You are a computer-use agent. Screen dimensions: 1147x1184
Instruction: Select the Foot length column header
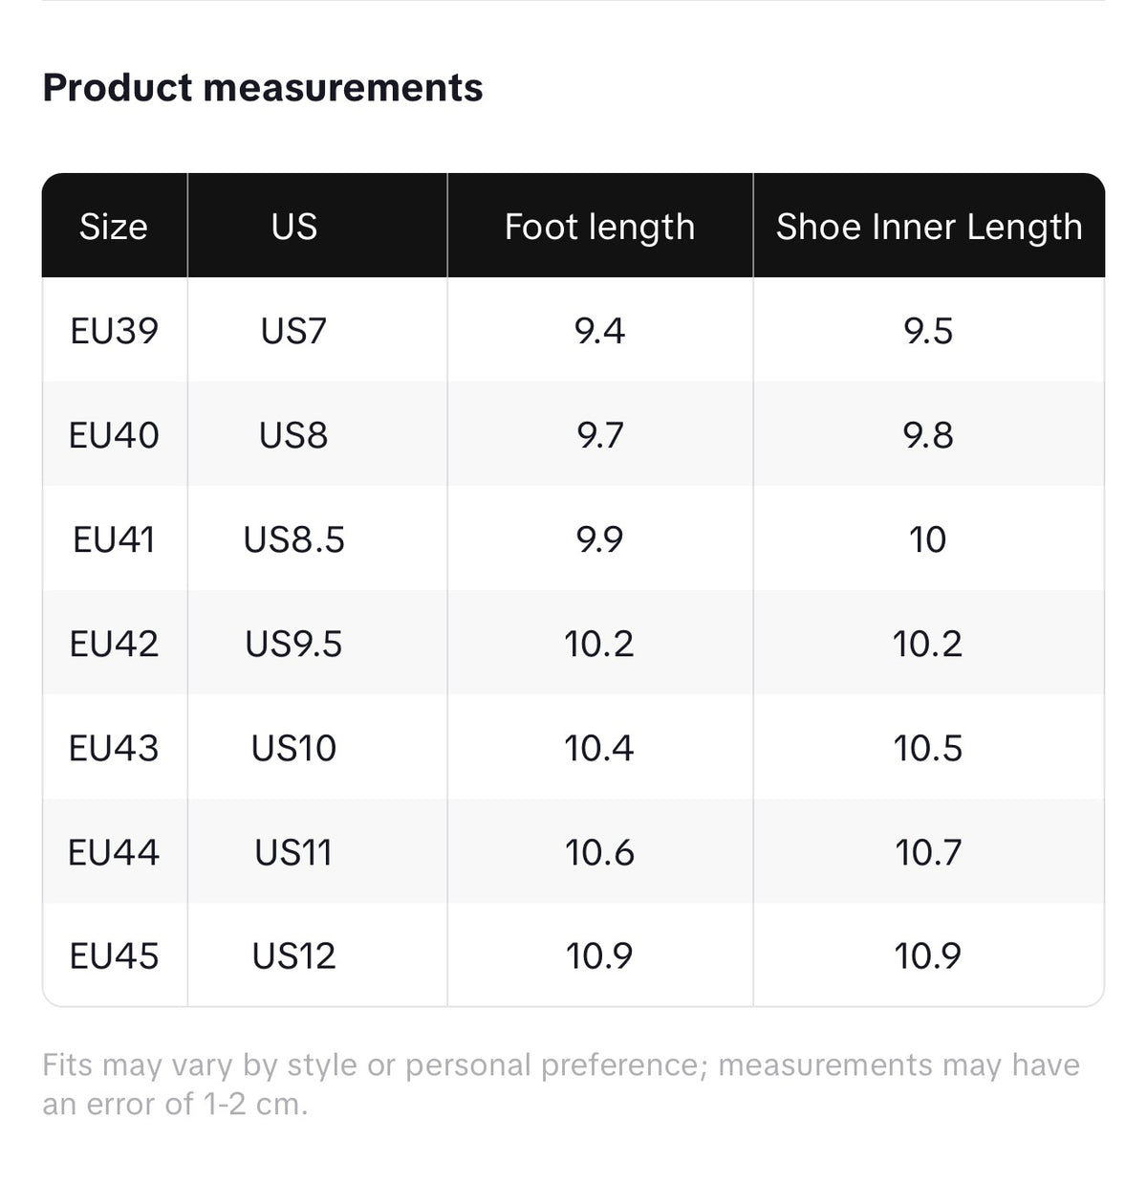[x=599, y=227]
